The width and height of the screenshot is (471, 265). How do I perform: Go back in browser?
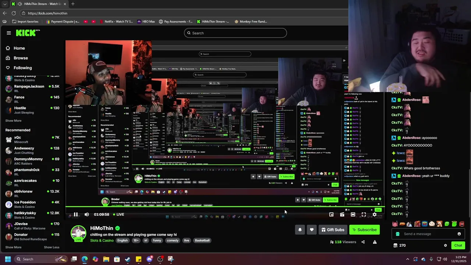4,13
